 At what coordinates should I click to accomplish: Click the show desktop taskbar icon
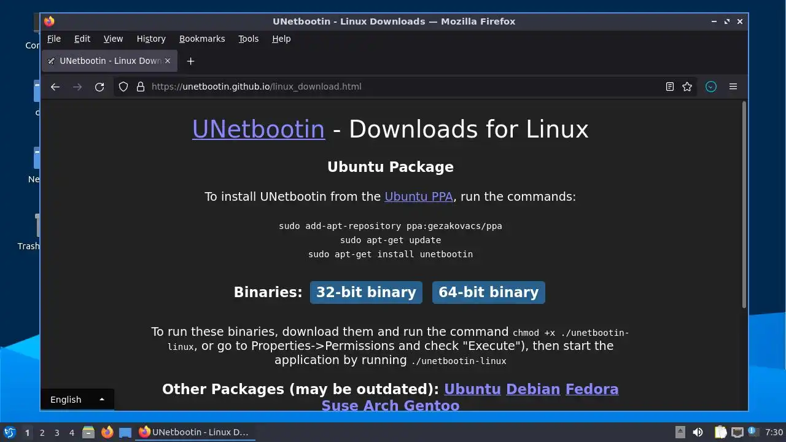pos(125,432)
